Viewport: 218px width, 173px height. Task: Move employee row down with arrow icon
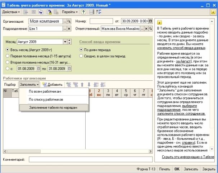tap(89, 85)
